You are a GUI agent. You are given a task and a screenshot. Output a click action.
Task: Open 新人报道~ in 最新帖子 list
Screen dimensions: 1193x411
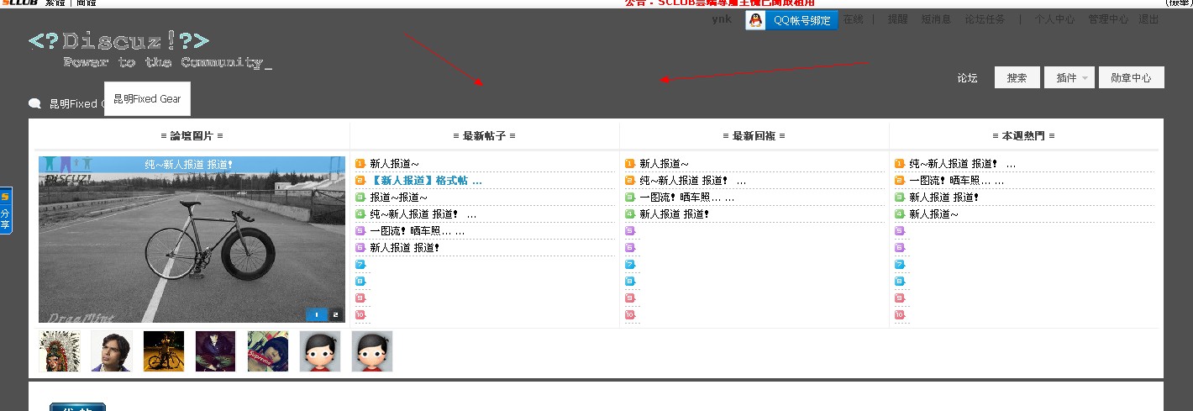click(x=394, y=164)
